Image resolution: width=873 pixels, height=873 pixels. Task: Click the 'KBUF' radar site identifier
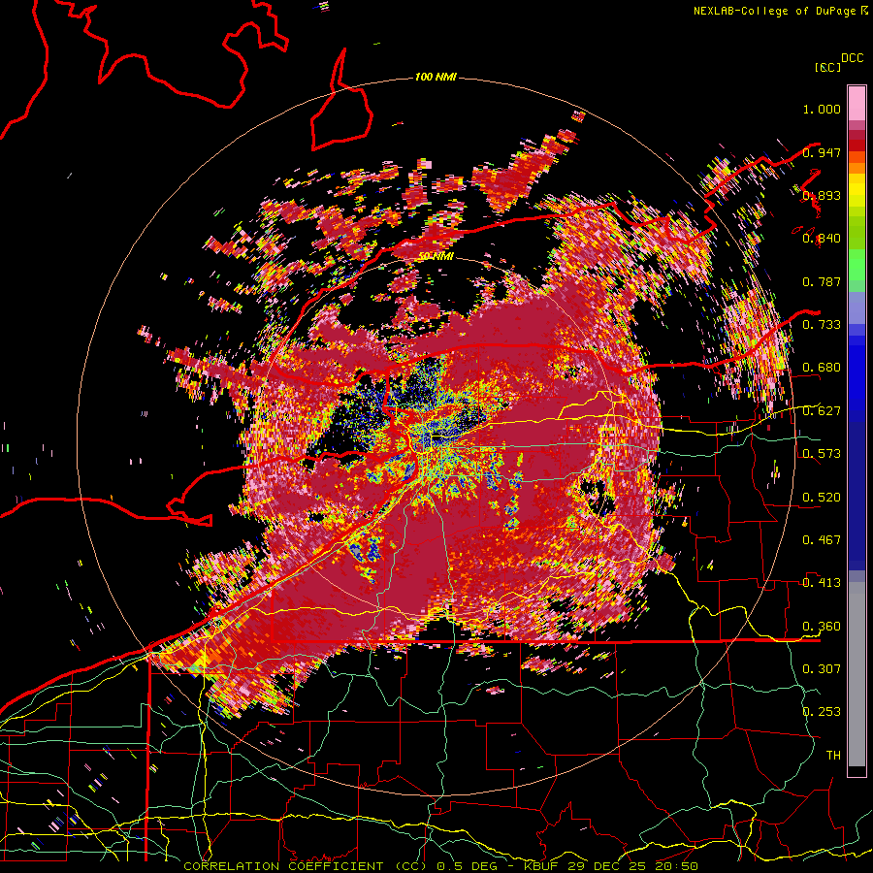541,866
